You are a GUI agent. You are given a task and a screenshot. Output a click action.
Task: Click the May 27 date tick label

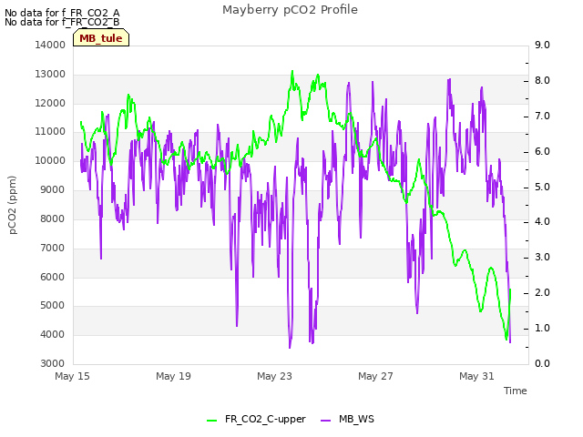[x=375, y=376]
